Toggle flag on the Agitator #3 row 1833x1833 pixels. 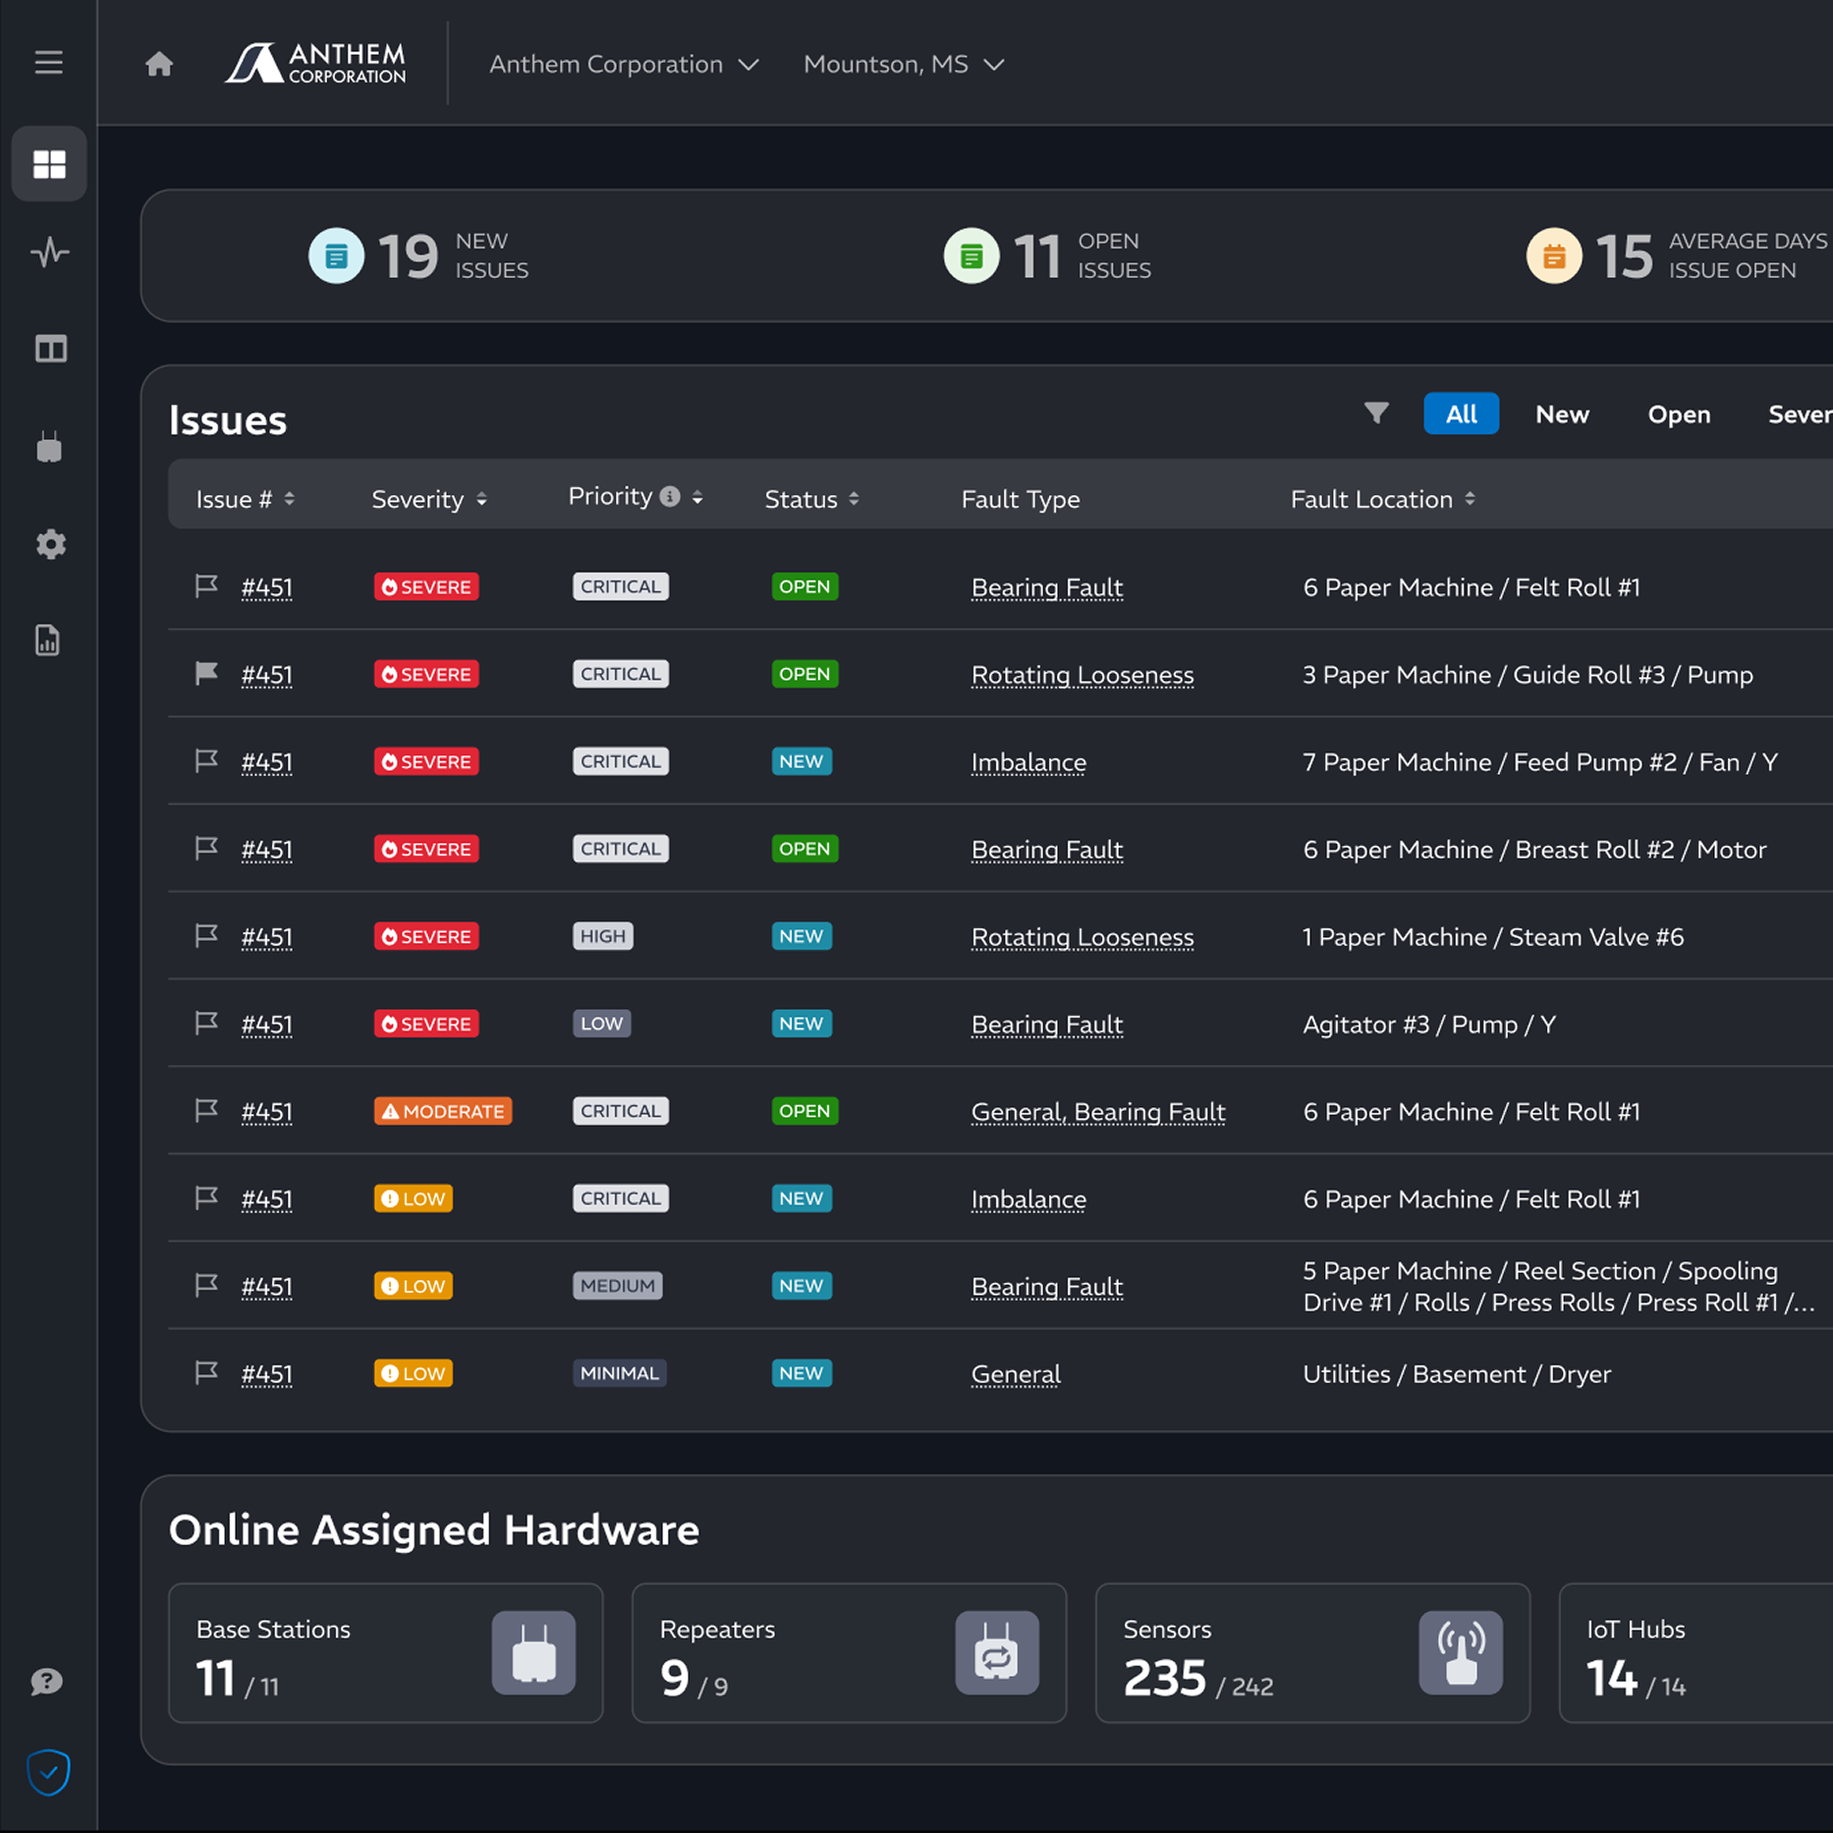pyautogui.click(x=206, y=1024)
